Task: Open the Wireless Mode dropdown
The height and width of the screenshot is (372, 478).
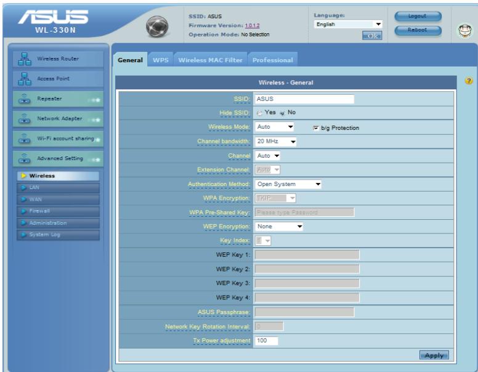Action: (x=274, y=127)
